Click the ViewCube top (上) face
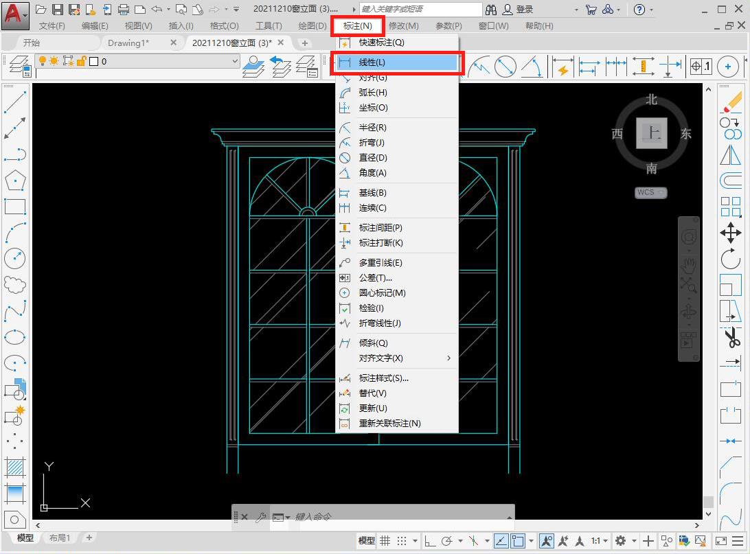Screen dimensions: 750x554 point(652,133)
